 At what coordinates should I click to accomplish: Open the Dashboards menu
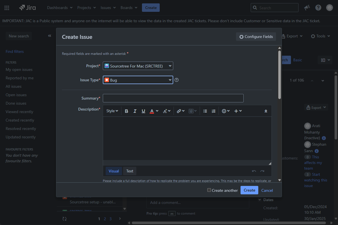(x=60, y=8)
